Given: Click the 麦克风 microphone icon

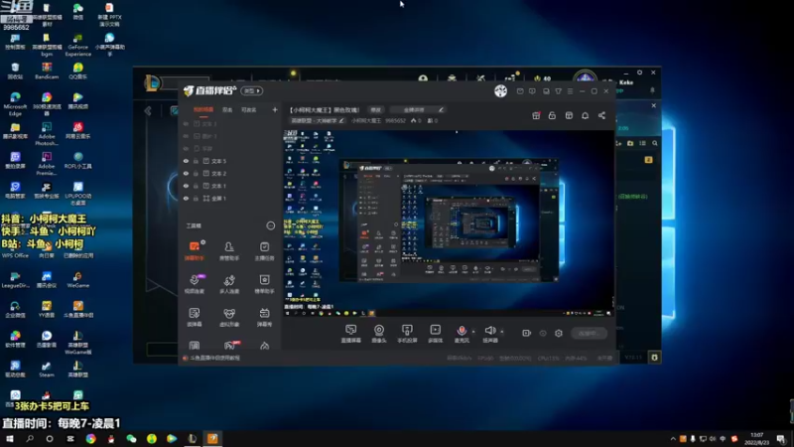Looking at the screenshot, I should point(462,331).
